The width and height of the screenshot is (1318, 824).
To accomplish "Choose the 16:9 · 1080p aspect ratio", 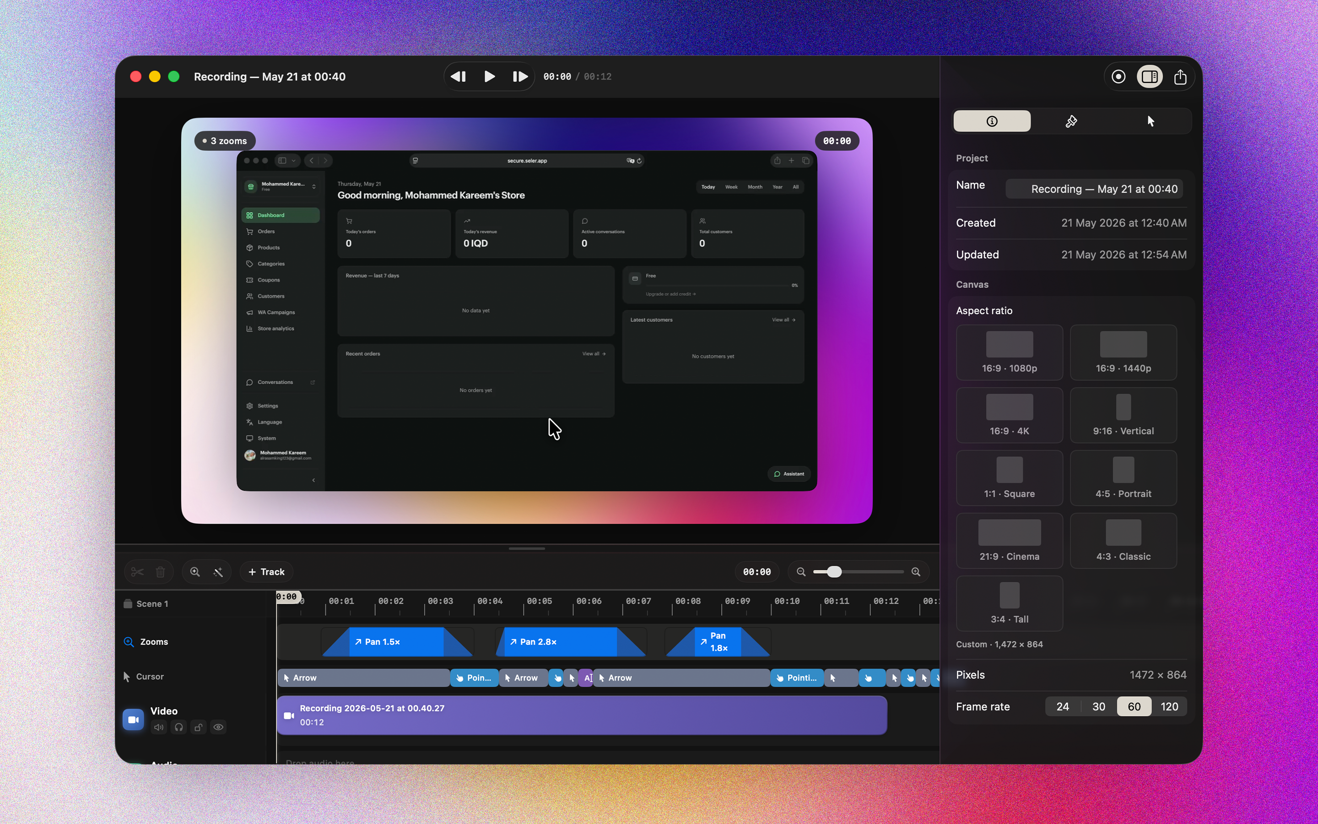I will pyautogui.click(x=1009, y=352).
